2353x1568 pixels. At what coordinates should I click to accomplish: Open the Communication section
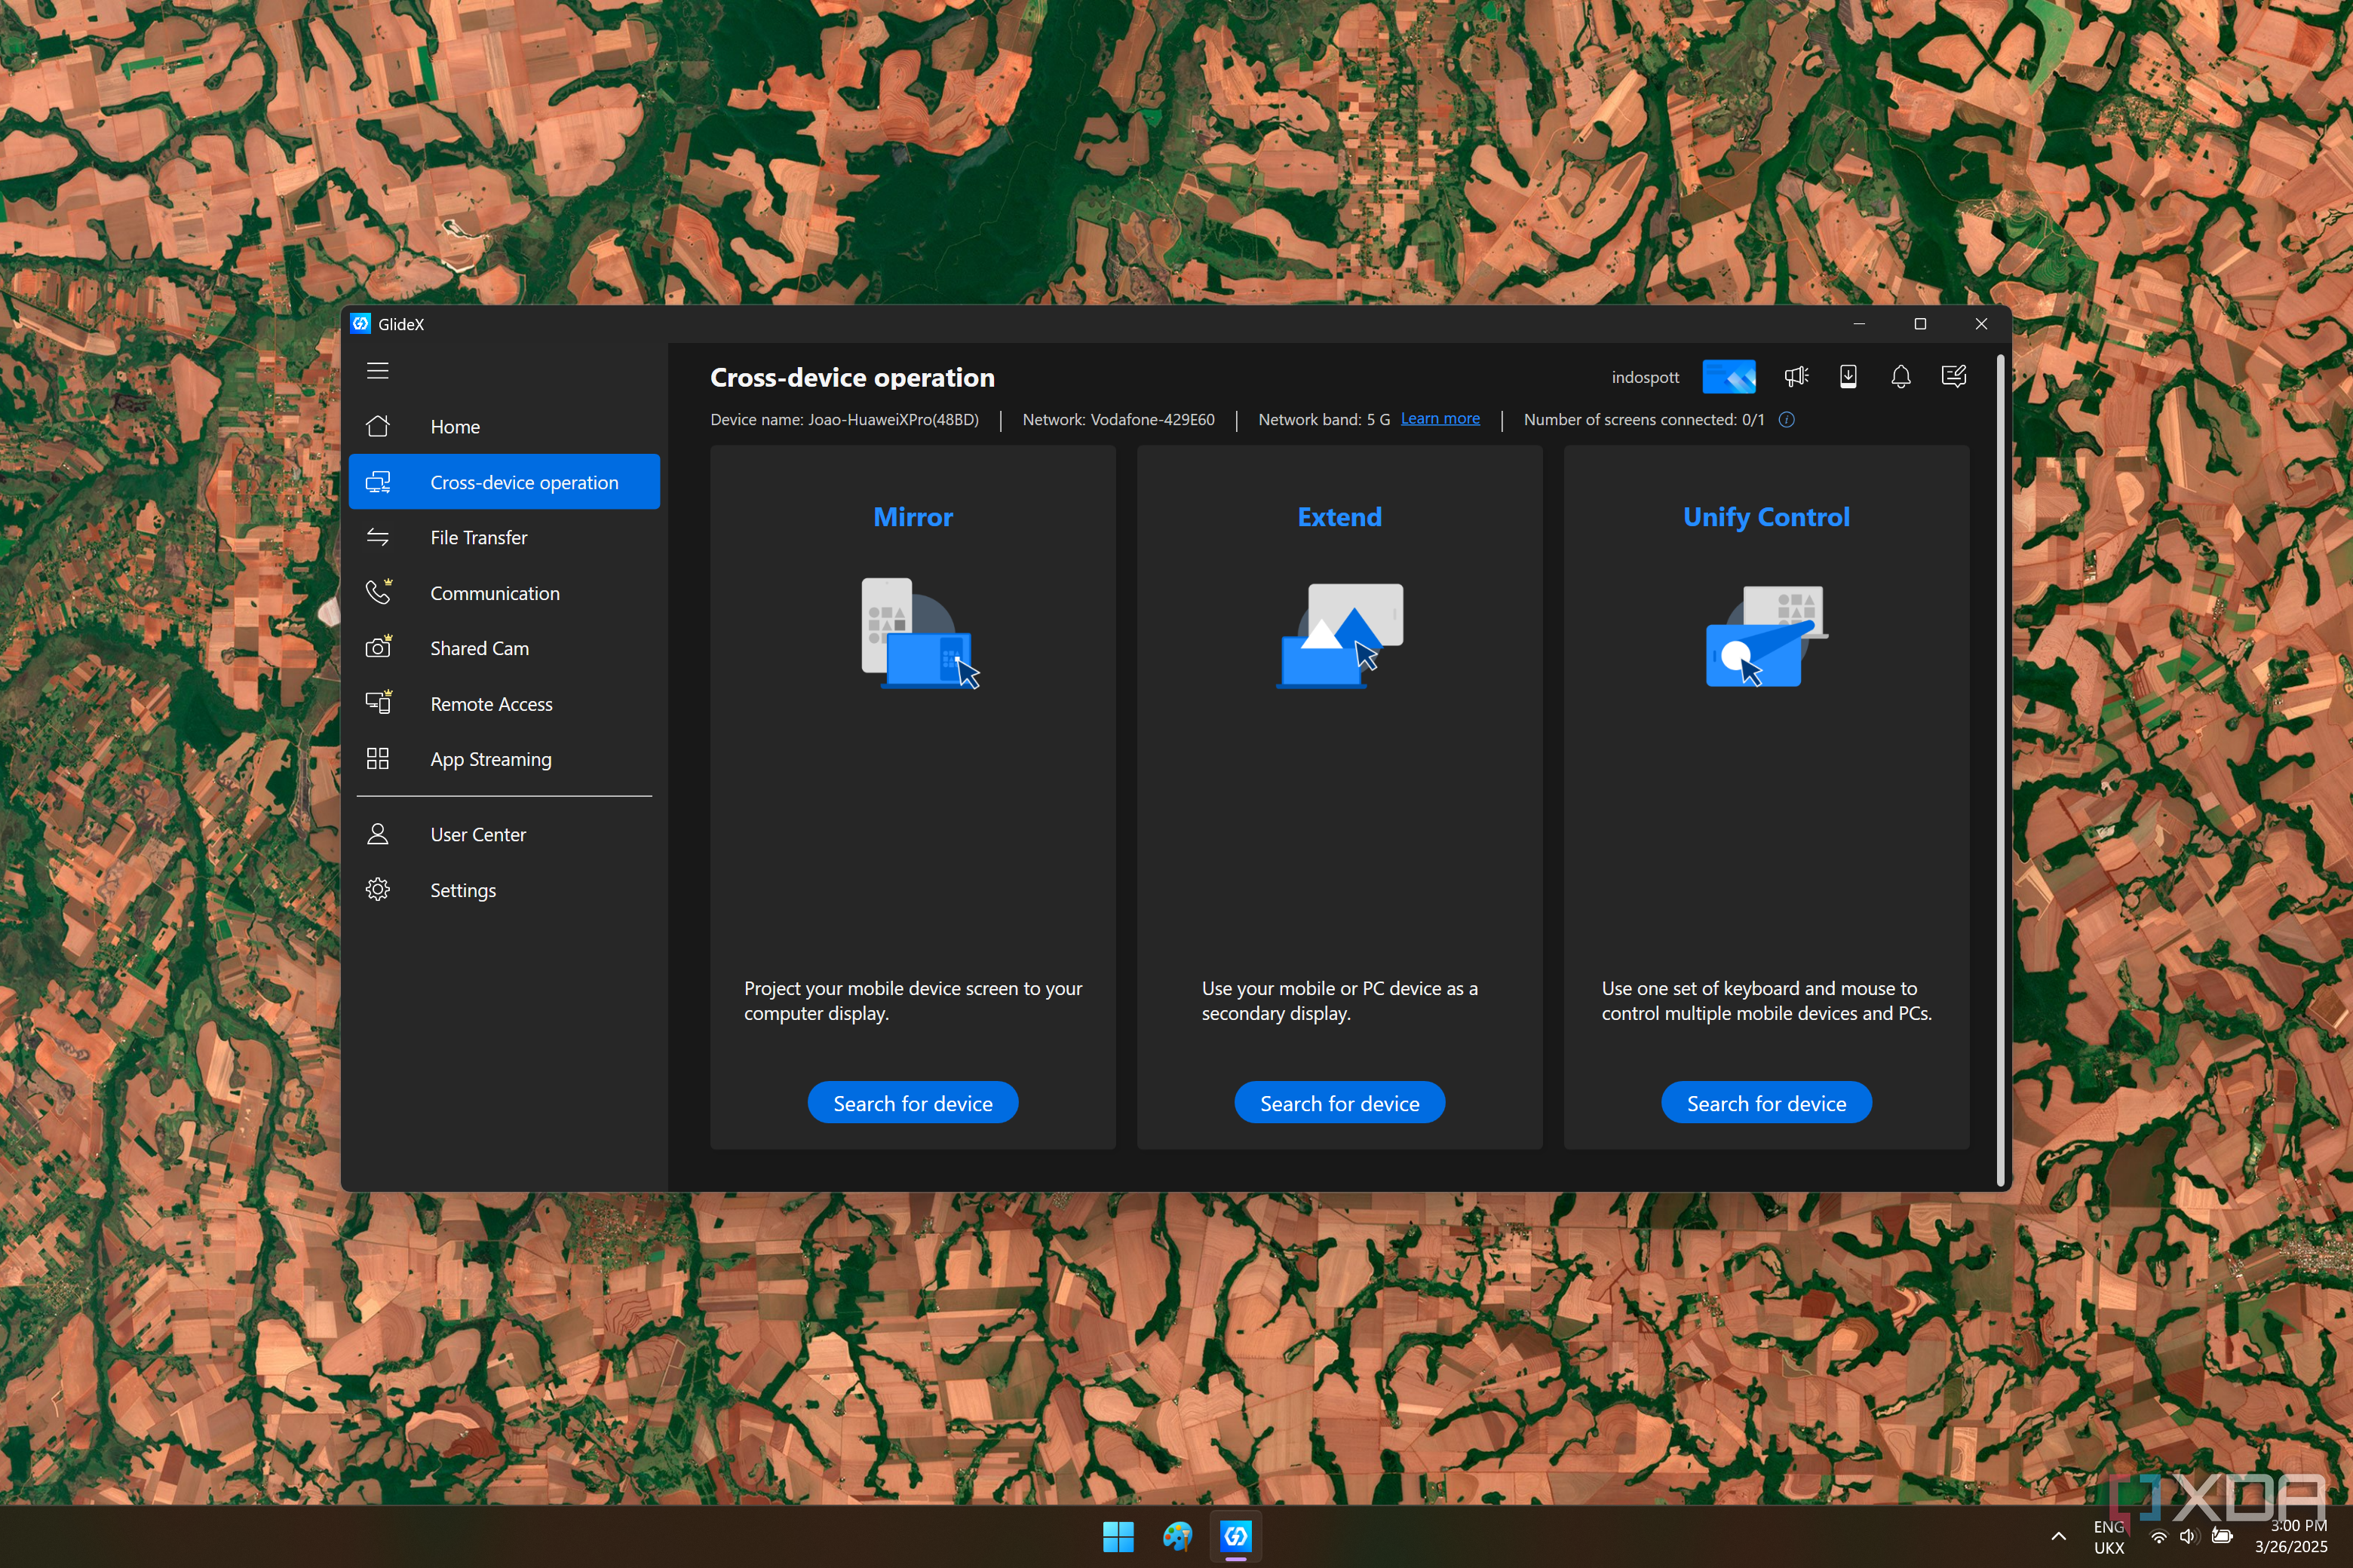tap(505, 593)
